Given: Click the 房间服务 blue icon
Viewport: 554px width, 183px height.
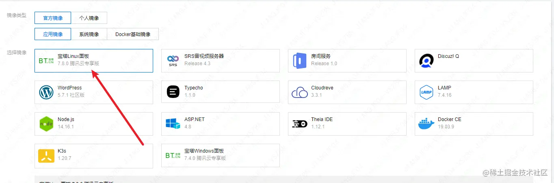Looking at the screenshot, I should pos(299,61).
